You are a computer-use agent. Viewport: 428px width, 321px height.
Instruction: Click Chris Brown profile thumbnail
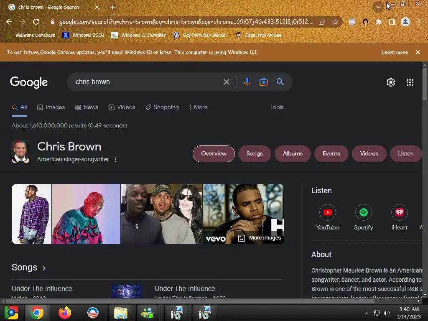tap(20, 151)
